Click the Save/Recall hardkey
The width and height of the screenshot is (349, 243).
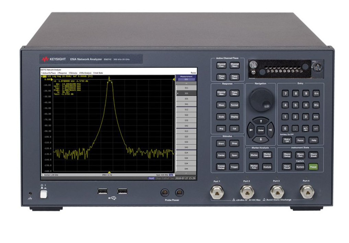(x=287, y=167)
